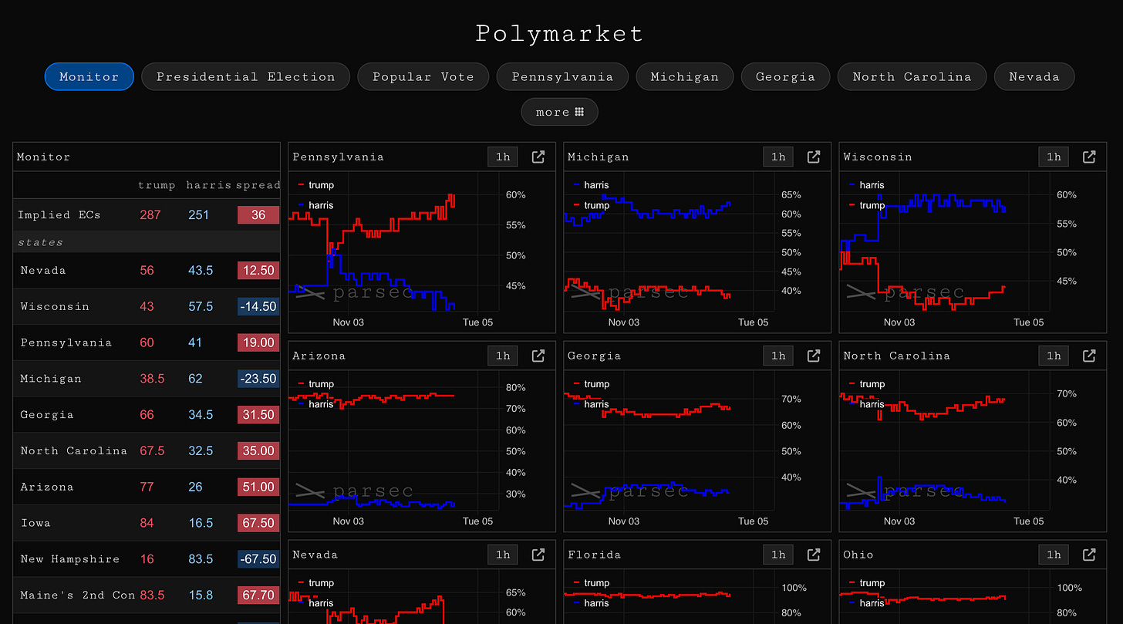Viewport: 1123px width, 624px height.
Task: Change Nevada chart 1h interval
Action: coord(503,555)
